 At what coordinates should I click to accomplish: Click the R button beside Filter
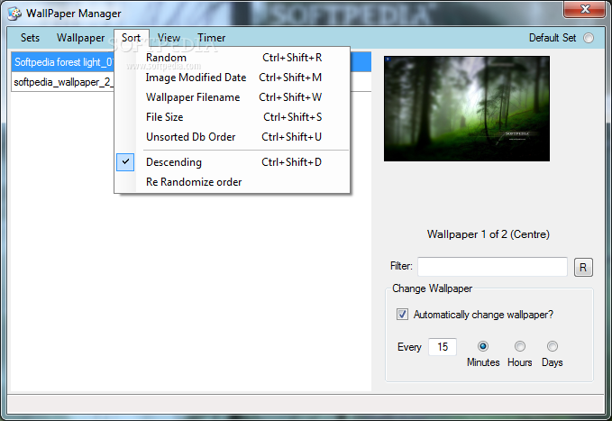click(x=583, y=267)
